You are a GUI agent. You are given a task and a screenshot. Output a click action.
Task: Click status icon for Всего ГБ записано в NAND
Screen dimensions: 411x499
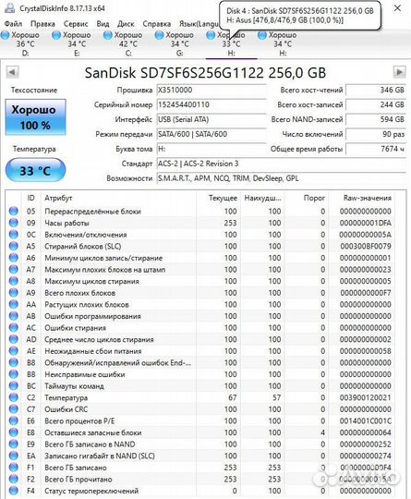pos(13,444)
